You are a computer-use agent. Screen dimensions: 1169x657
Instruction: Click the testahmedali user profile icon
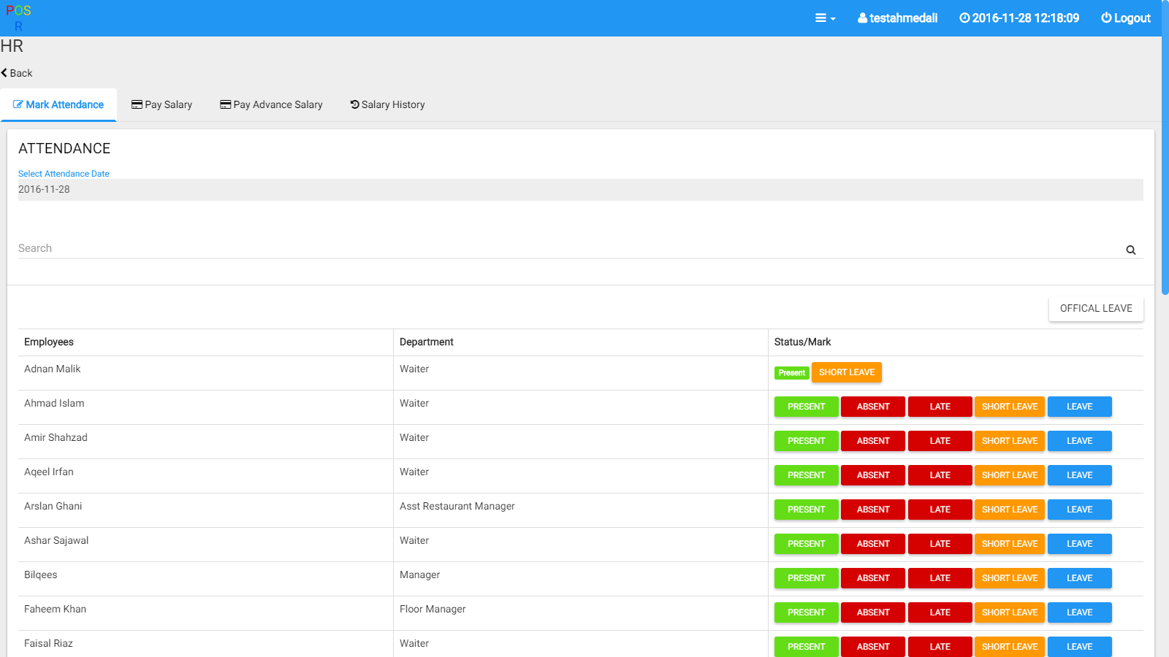pyautogui.click(x=863, y=18)
